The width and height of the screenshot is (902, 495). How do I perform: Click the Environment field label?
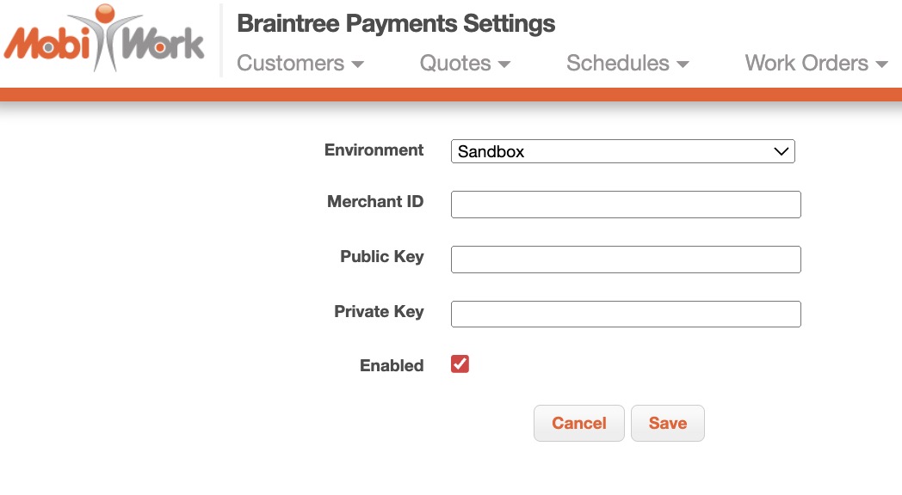point(374,150)
